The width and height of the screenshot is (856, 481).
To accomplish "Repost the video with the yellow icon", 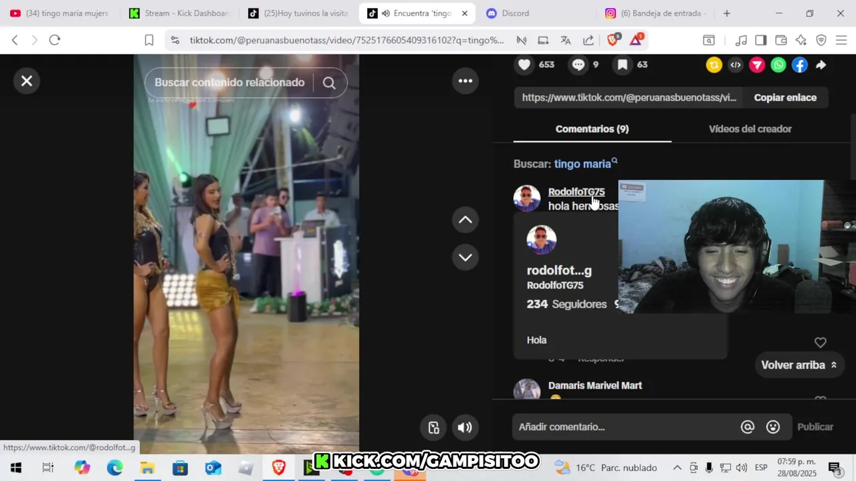I will [x=714, y=65].
